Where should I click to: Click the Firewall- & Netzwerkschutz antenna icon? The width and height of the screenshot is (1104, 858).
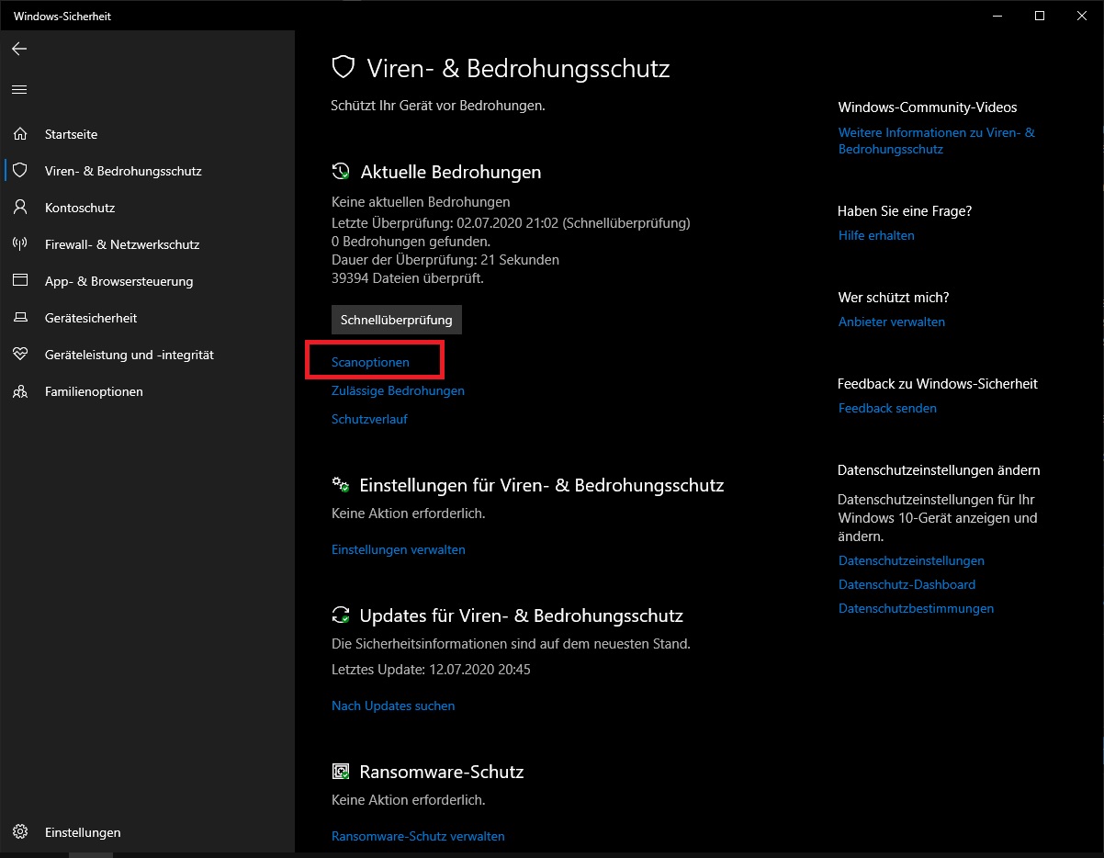tap(20, 244)
